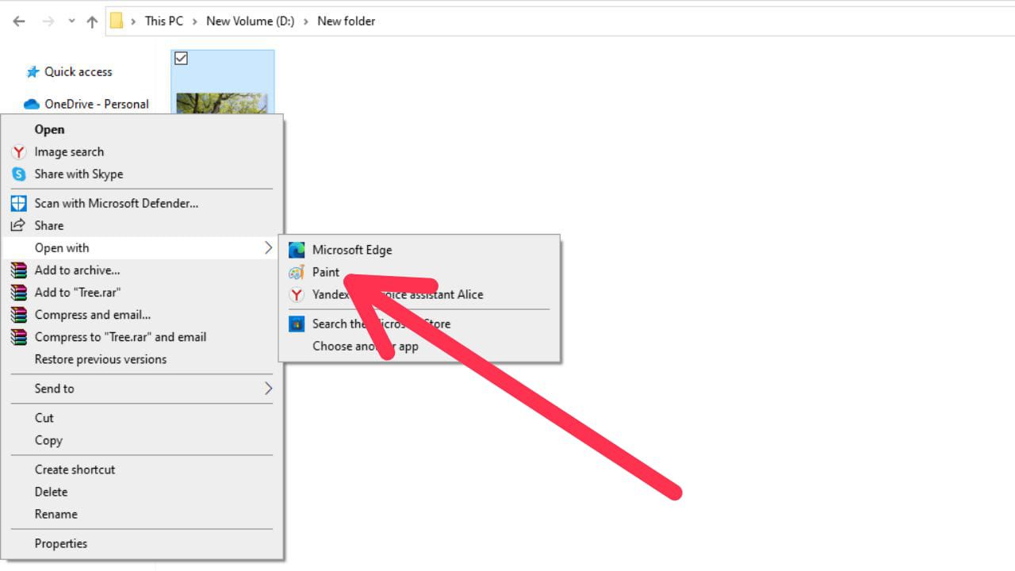Open Properties from the context menu
Viewport: 1015px width, 571px height.
tap(143, 542)
